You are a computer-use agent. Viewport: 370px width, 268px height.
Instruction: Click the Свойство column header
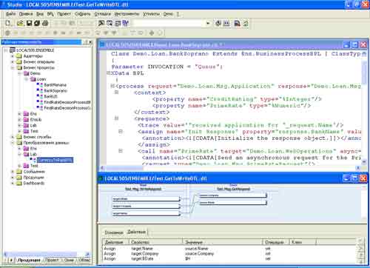pyautogui.click(x=155, y=242)
